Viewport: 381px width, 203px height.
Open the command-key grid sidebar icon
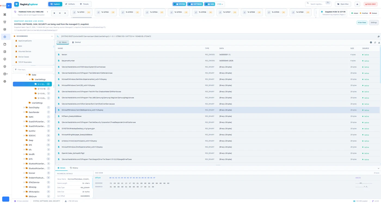click(x=5, y=14)
